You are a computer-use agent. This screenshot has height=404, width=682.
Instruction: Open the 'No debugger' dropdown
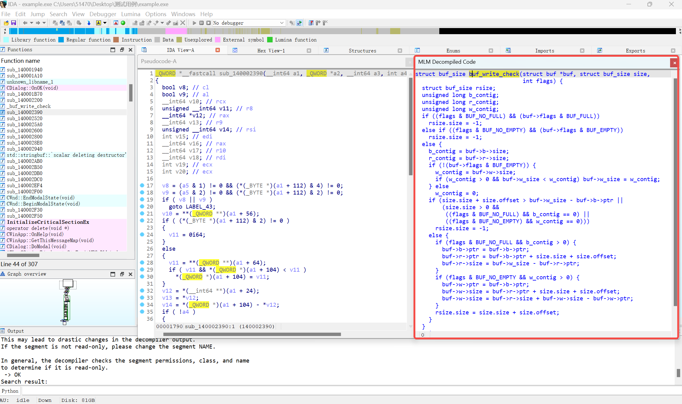pos(249,23)
